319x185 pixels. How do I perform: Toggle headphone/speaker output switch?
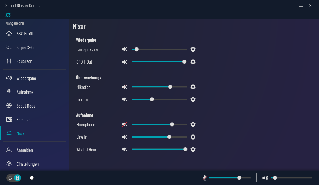click(x=14, y=178)
